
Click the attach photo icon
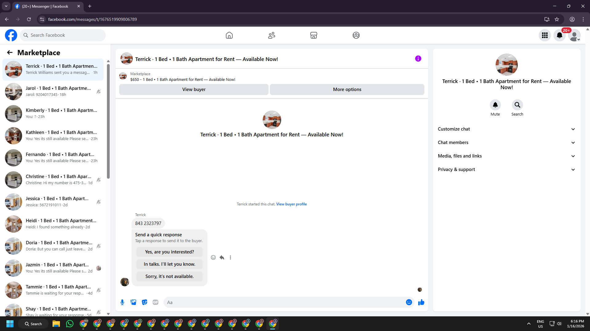133,302
